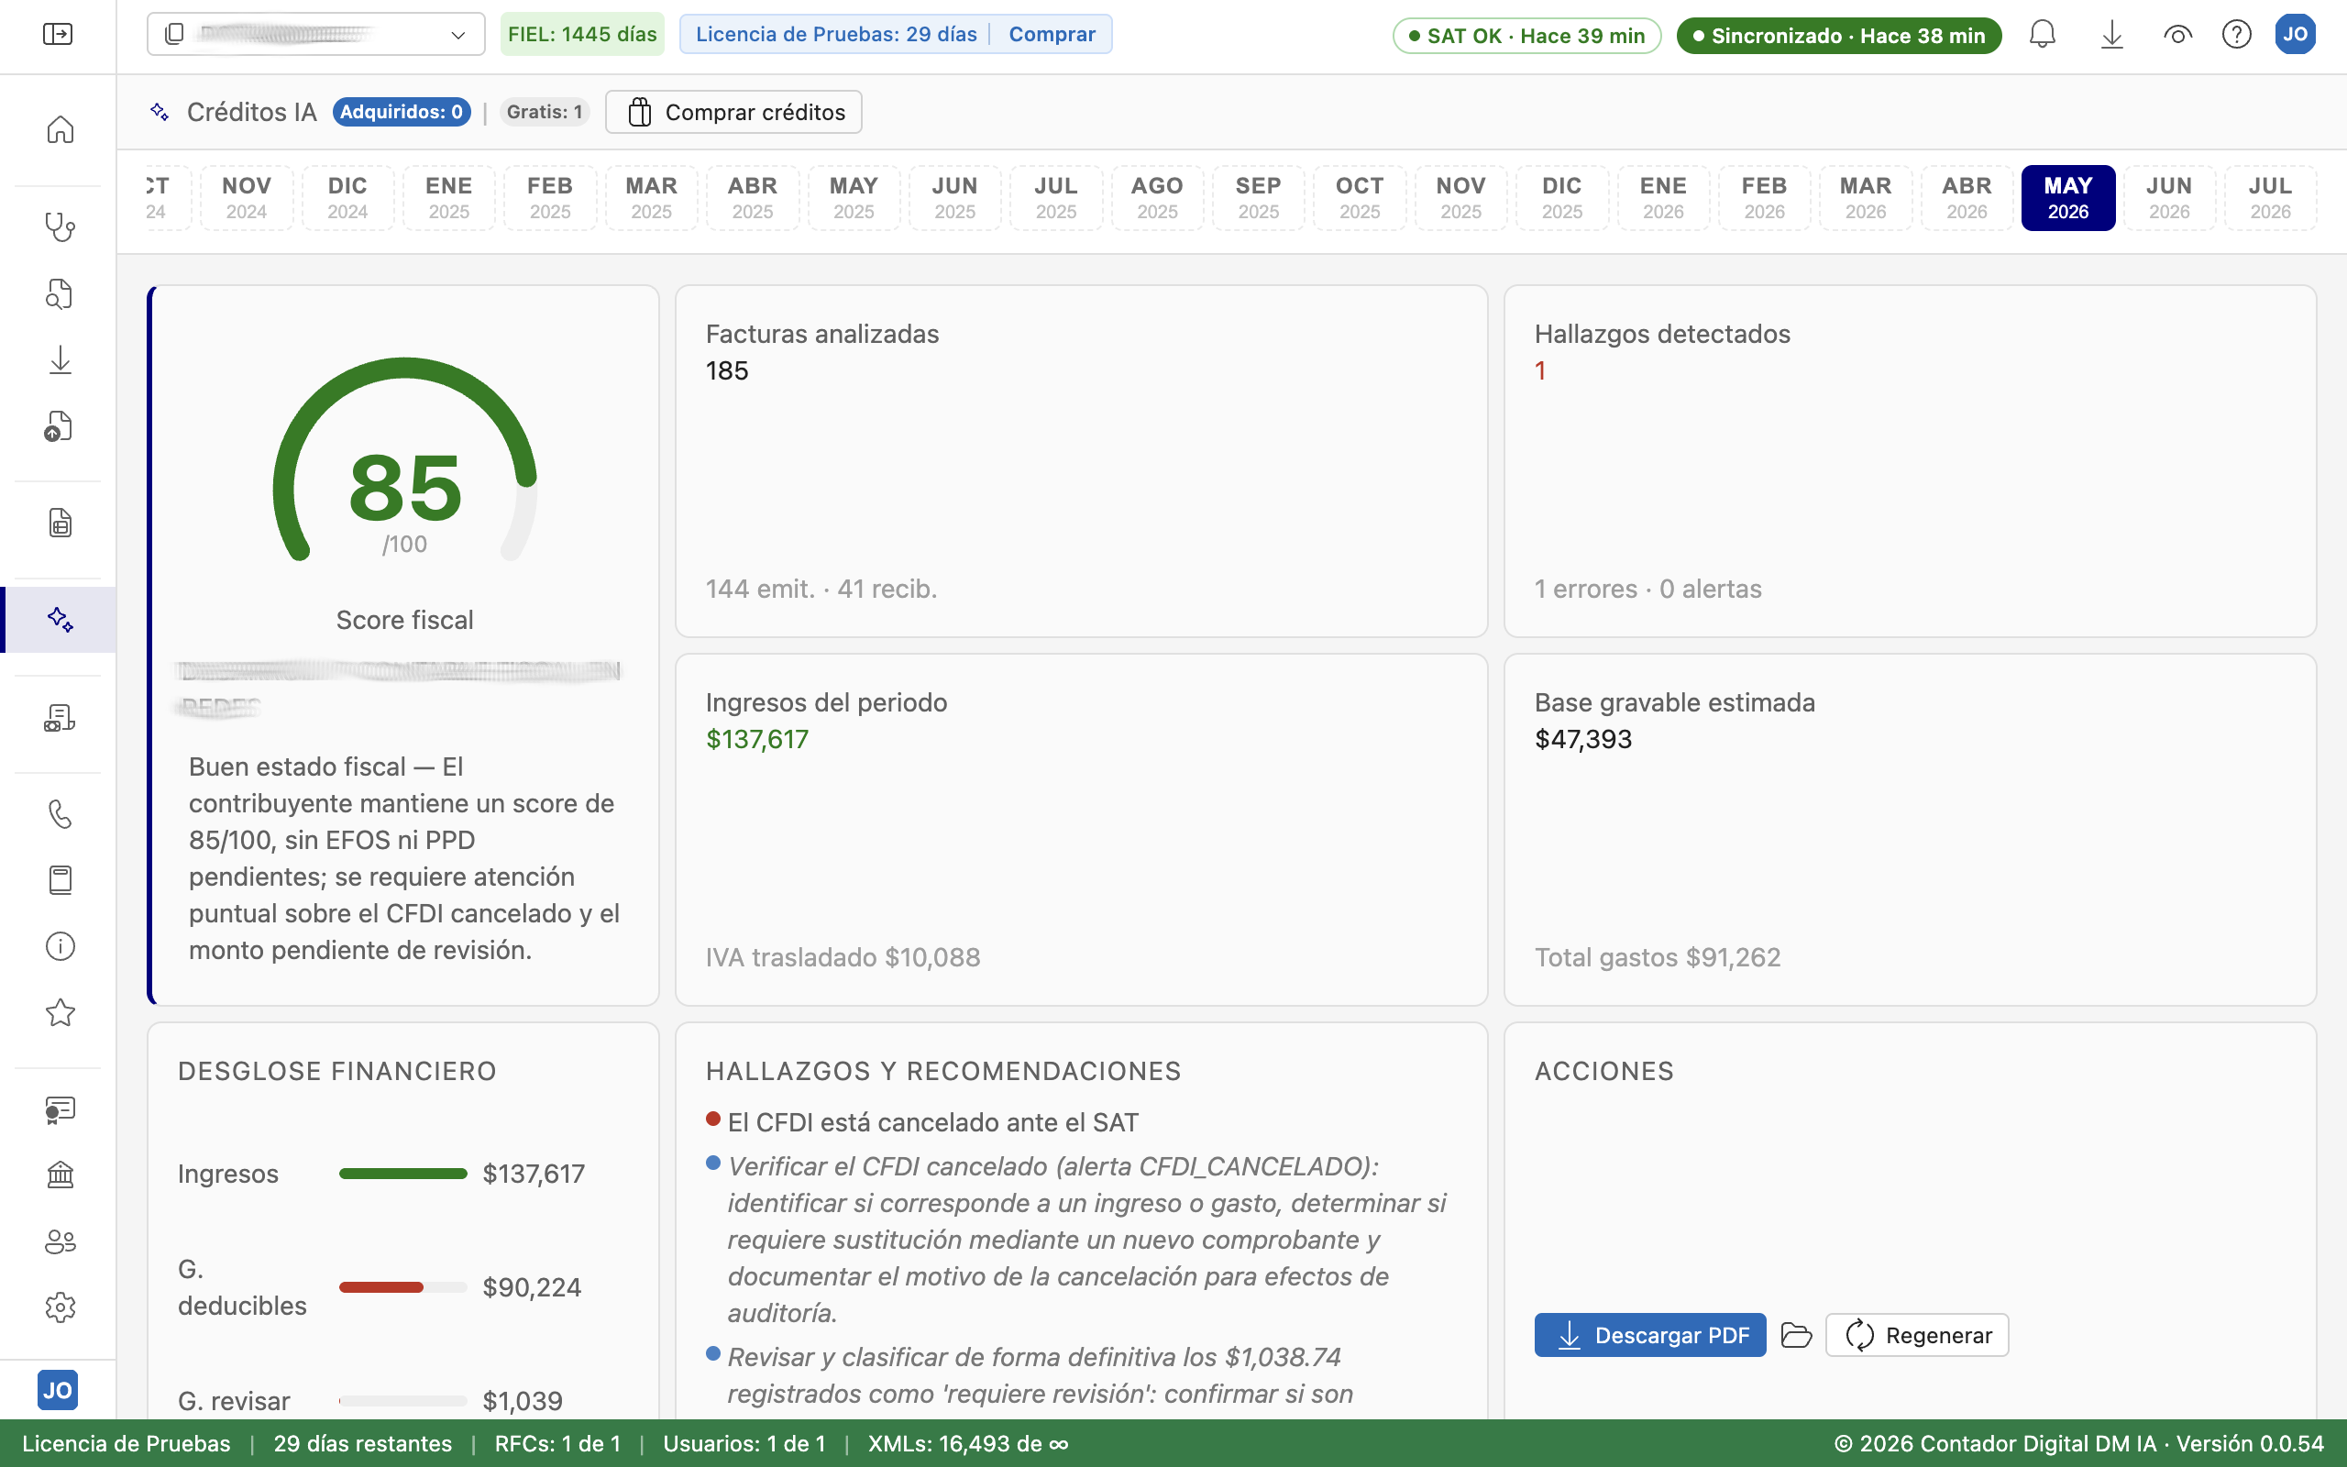Viewport: 2347px width, 1467px height.
Task: Click '29 días restantes' in status bar
Action: click(x=363, y=1444)
